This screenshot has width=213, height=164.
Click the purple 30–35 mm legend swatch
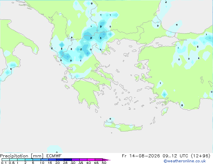click(76, 160)
